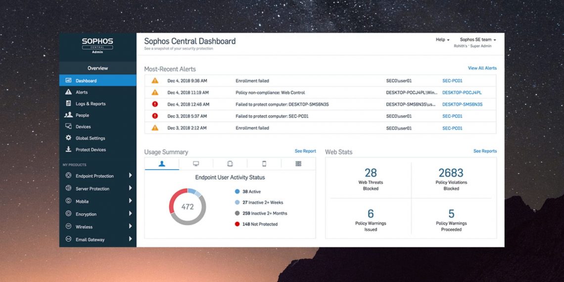
Task: Click the Global Settings gear icon
Action: [68, 138]
